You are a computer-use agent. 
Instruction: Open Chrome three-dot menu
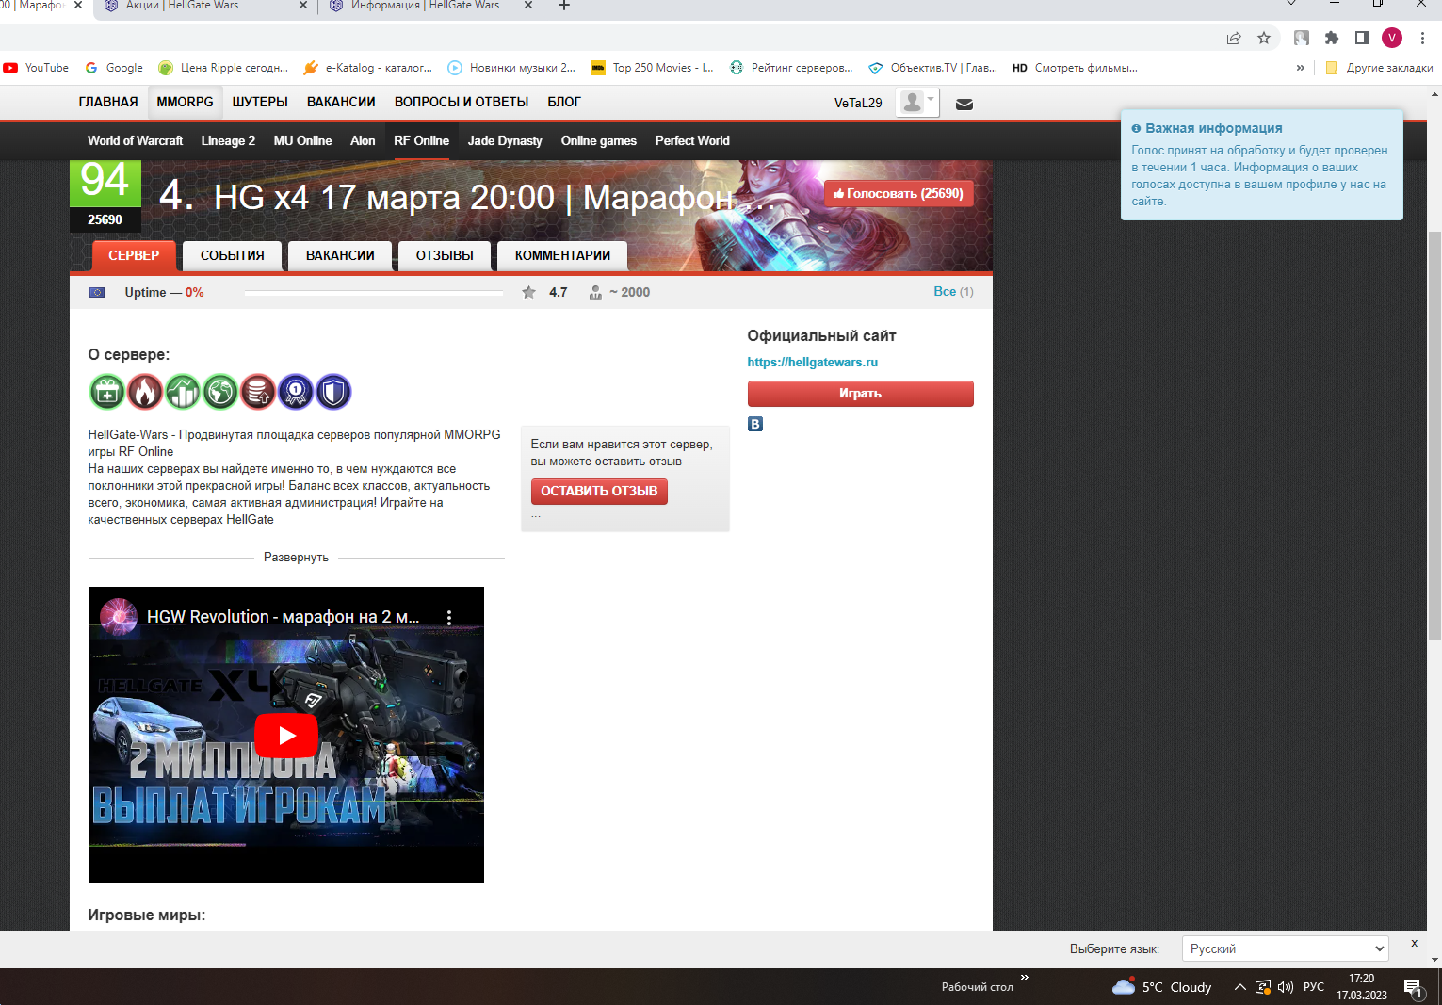point(1422,38)
